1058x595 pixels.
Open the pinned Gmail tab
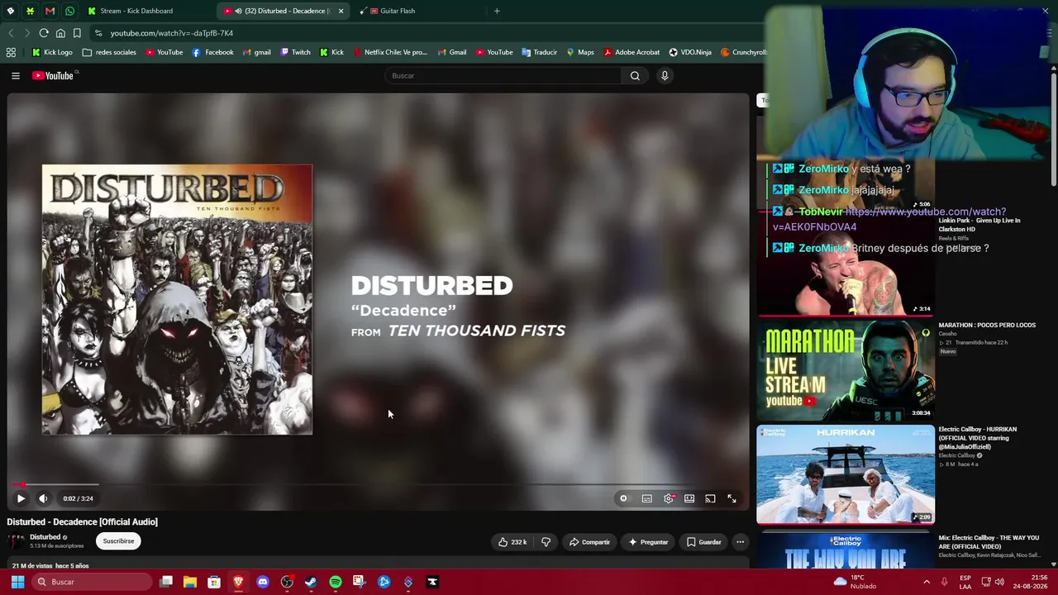pos(50,11)
